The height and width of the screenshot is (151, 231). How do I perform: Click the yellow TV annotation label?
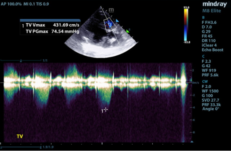[x=20, y=137]
